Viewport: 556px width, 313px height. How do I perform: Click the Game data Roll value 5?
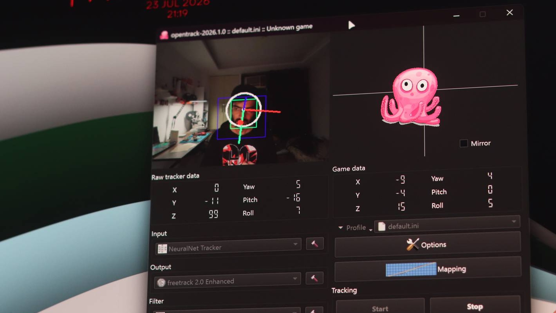coord(490,203)
